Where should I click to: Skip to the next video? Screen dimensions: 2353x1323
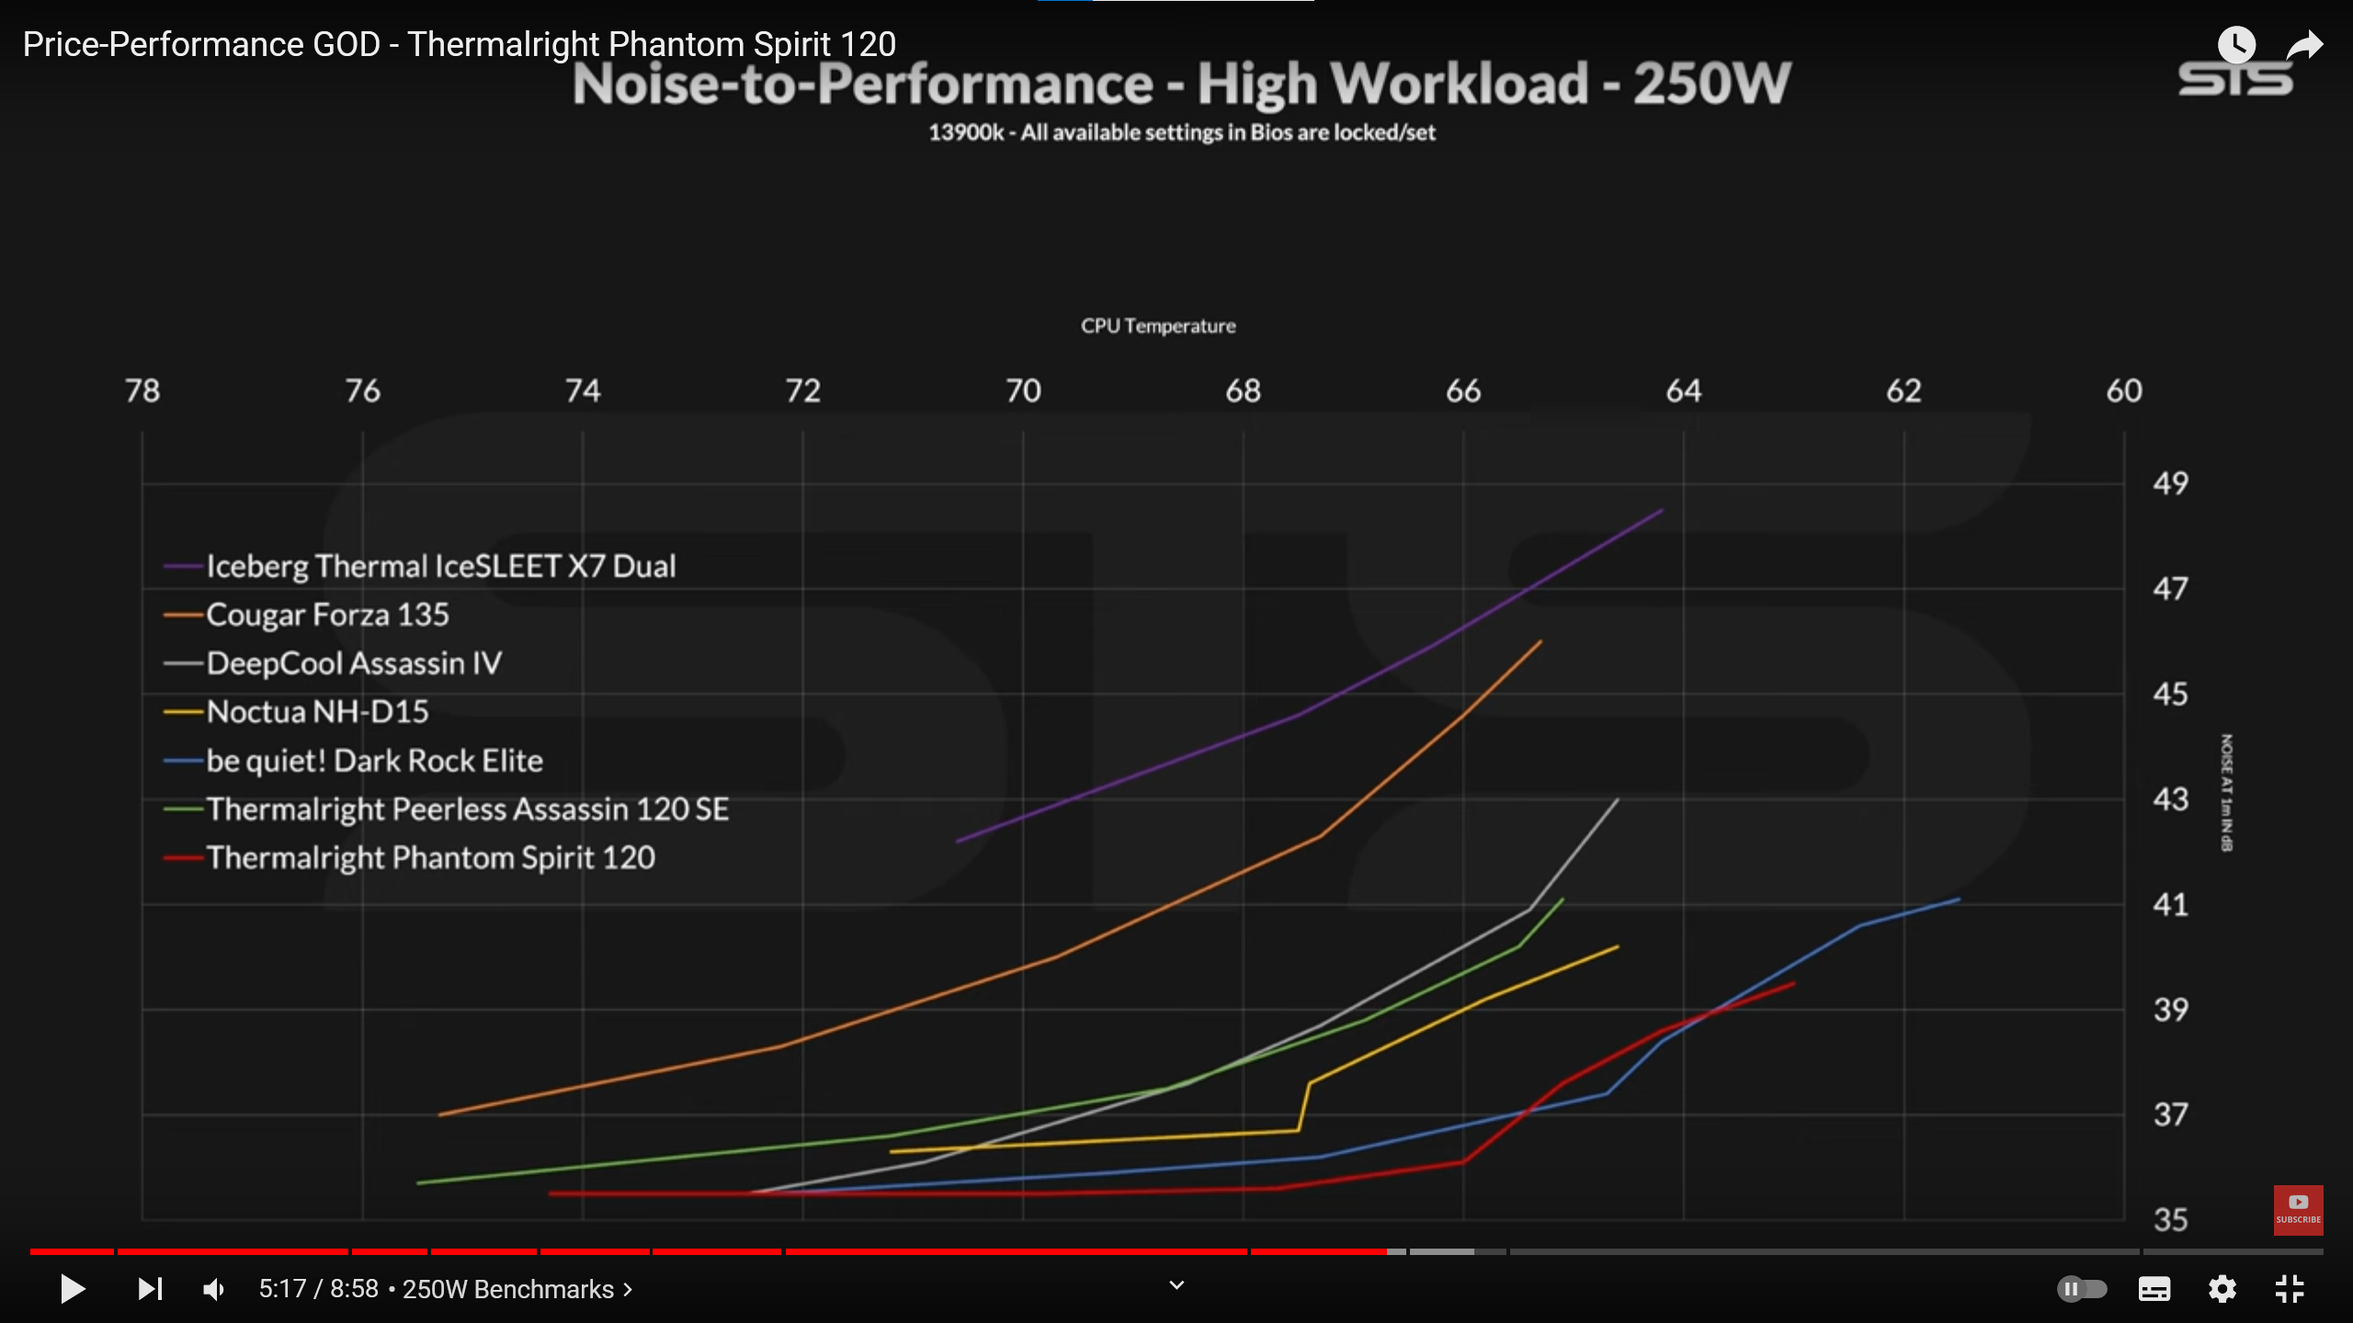pyautogui.click(x=150, y=1289)
